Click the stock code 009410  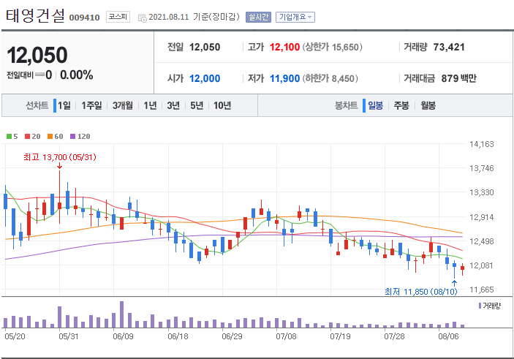pos(84,18)
